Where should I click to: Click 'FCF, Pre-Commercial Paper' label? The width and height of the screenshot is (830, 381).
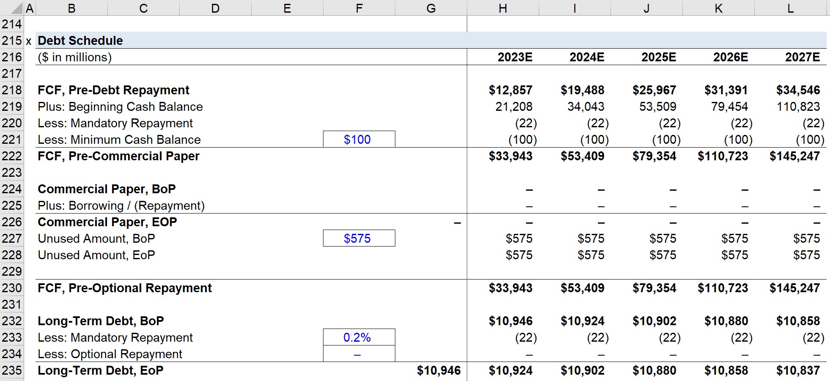[118, 156]
